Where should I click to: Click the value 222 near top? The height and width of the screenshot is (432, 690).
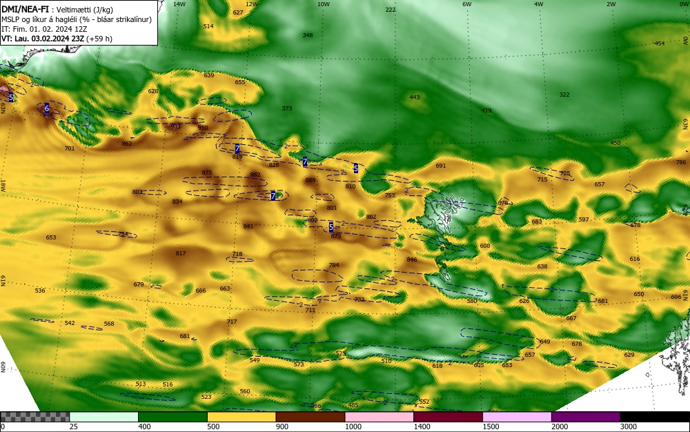coord(391,10)
